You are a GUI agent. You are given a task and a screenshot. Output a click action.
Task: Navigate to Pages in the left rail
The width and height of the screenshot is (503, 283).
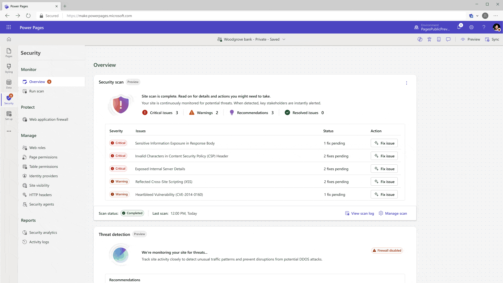tap(9, 53)
